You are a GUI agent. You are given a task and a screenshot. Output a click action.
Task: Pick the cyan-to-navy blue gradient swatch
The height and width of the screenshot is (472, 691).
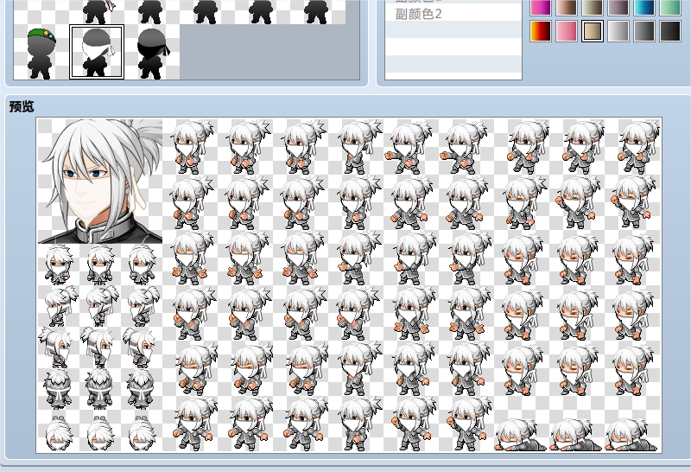(644, 7)
